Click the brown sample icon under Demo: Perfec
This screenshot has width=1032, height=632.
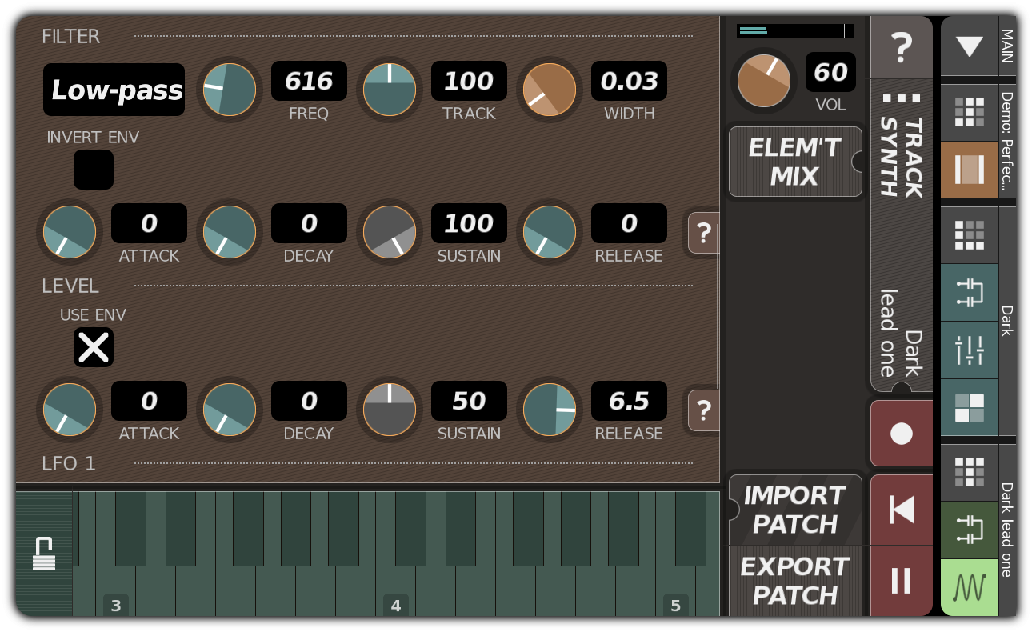point(969,170)
